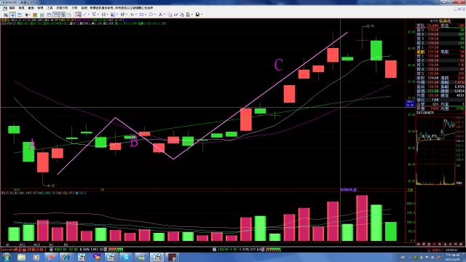
Task: Click the 138.59 index value in status bar
Action: pos(224,250)
